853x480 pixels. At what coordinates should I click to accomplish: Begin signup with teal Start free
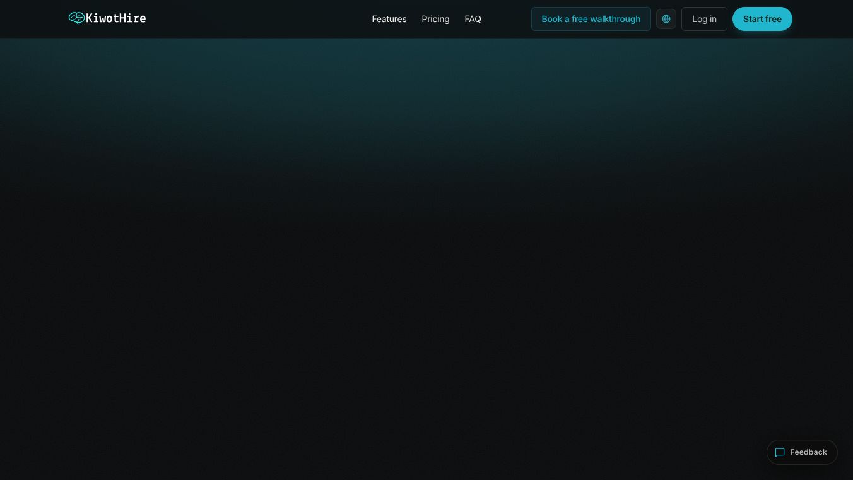pos(762,19)
